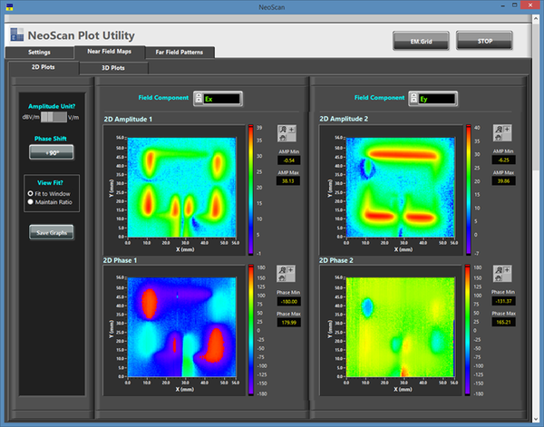Switch to the Far Field Patterns tab
Viewport: 544px width, 427px height.
pyautogui.click(x=180, y=53)
